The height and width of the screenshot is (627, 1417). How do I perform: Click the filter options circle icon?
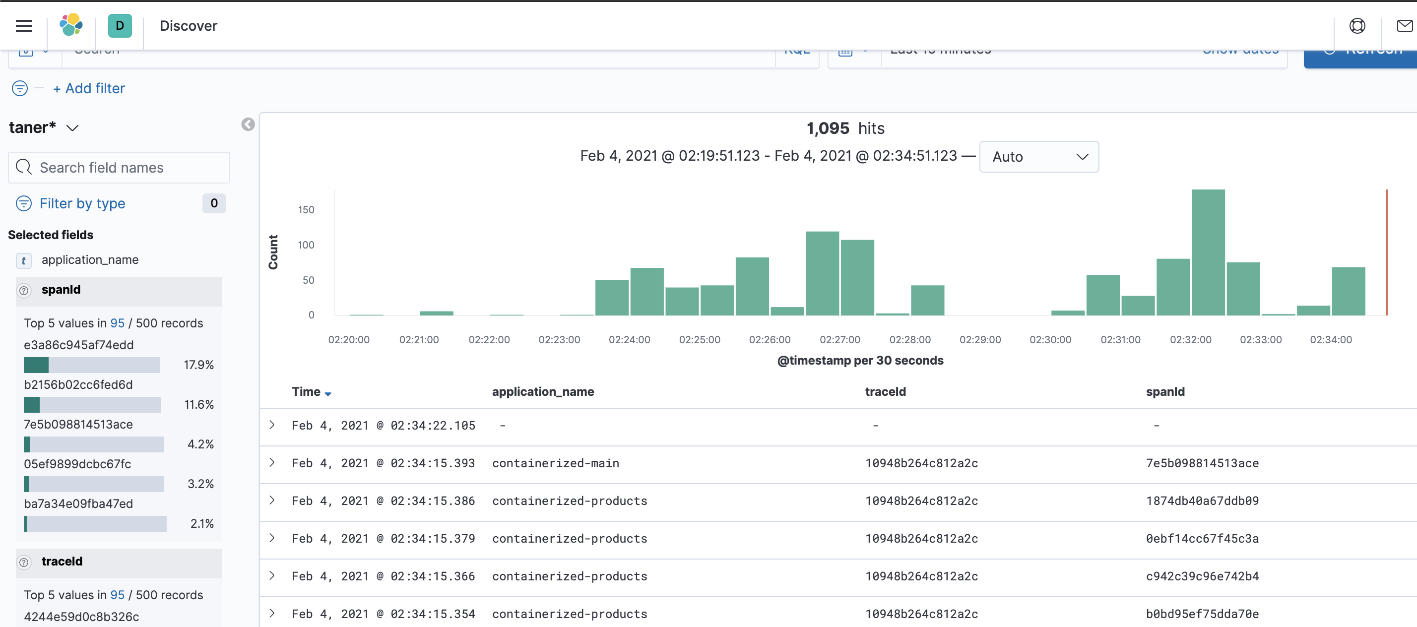point(20,88)
